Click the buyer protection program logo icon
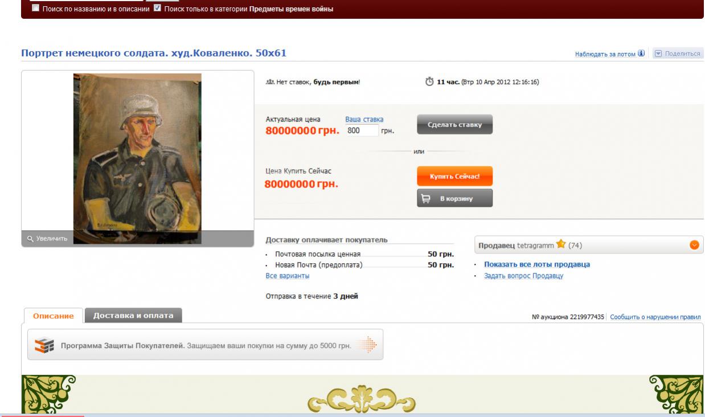Screen dimensions: 705x417 point(44,345)
